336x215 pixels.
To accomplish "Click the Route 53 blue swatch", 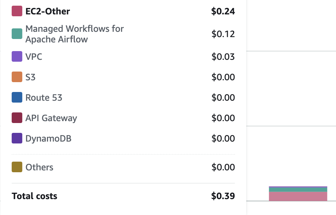I will click(x=17, y=98).
